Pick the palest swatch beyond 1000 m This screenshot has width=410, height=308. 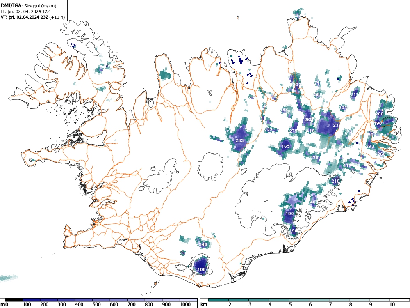189,300
